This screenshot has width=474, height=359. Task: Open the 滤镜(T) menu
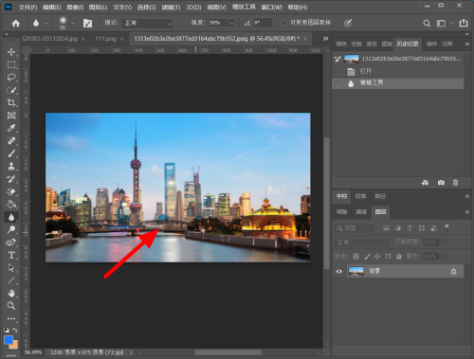[171, 8]
